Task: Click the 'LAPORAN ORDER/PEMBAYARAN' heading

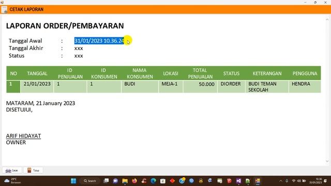Action: 65,26
